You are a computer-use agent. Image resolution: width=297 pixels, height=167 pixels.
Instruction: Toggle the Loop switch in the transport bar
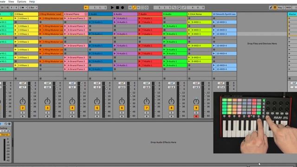coord(179,7)
